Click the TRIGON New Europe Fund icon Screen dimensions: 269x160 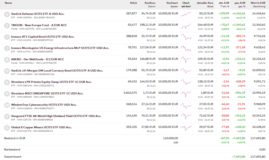click(7, 26)
